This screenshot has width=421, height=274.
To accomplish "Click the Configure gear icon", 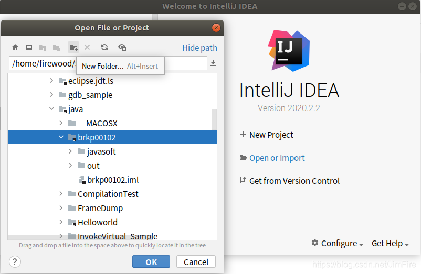I will pos(314,243).
